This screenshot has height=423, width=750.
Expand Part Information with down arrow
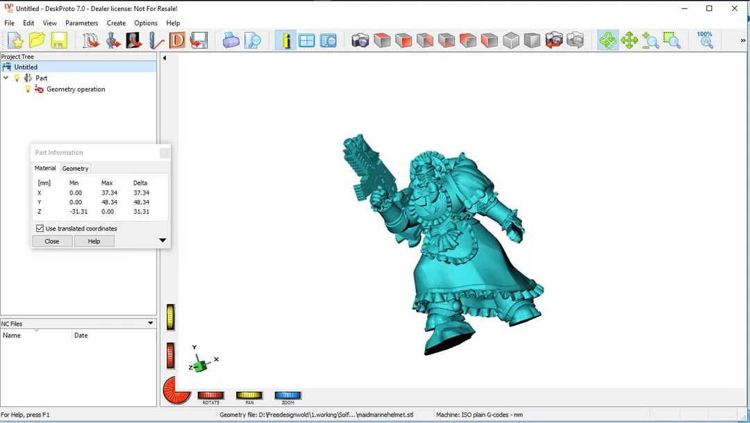(162, 240)
